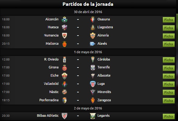
Task: Open Ficha for Alcorcón vs Osasuna
Action: click(169, 20)
